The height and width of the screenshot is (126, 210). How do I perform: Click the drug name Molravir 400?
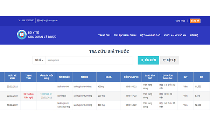pos(63,87)
